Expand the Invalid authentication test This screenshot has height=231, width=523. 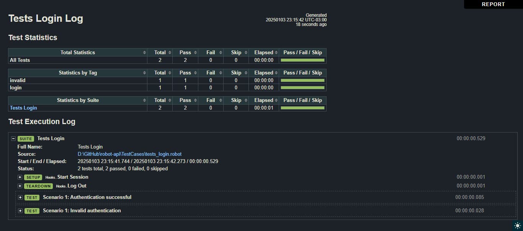(x=20, y=211)
